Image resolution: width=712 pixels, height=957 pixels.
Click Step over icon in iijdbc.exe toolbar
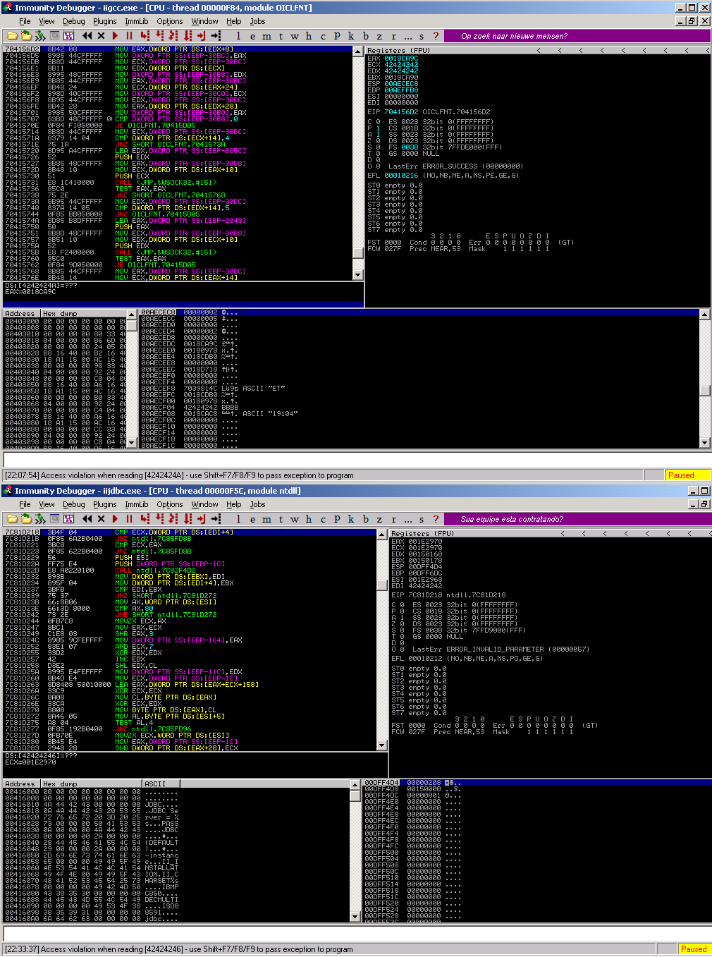tap(159, 519)
